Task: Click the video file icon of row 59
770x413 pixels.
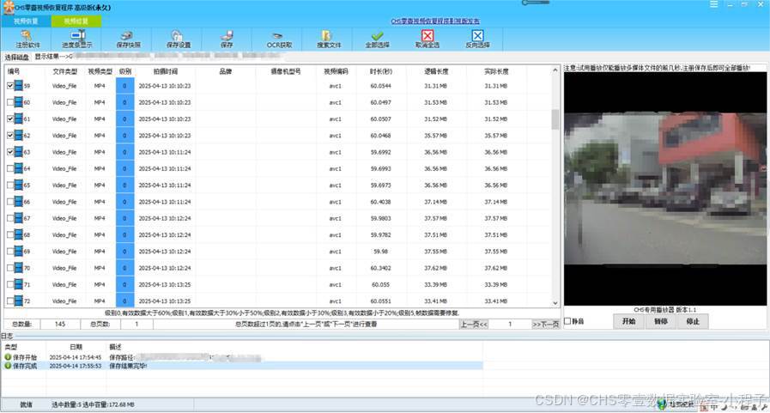Action: (x=19, y=86)
